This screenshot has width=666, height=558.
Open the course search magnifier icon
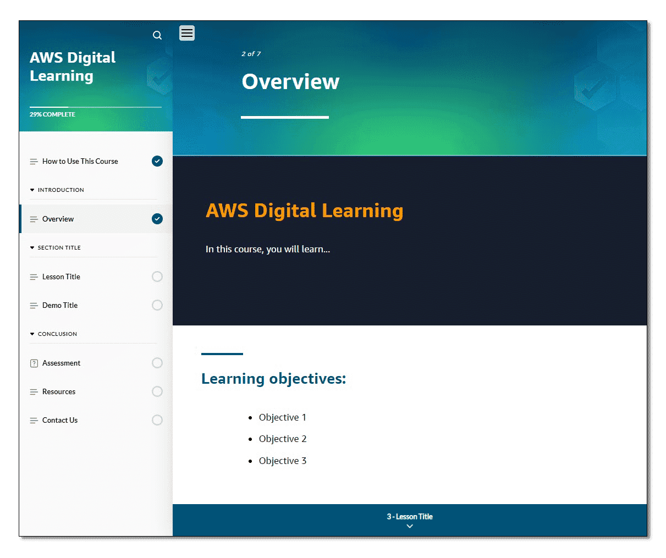click(x=157, y=35)
